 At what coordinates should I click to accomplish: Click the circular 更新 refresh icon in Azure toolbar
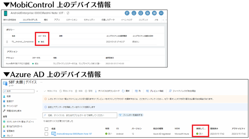[123, 91]
